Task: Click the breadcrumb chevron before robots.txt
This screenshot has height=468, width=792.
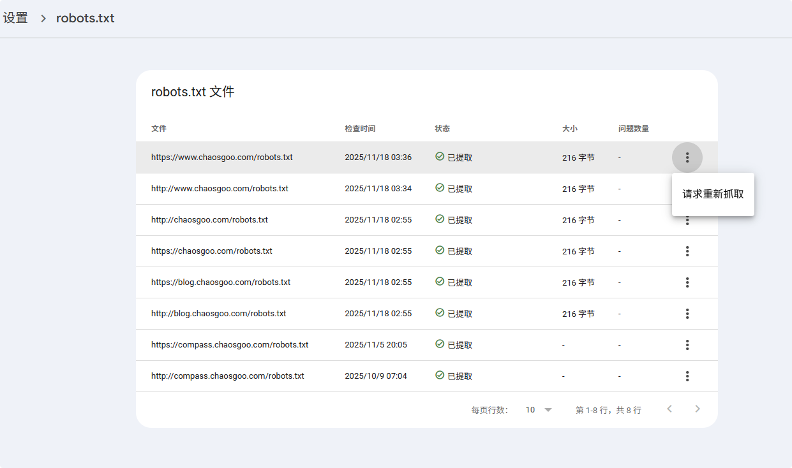Action: click(x=43, y=18)
